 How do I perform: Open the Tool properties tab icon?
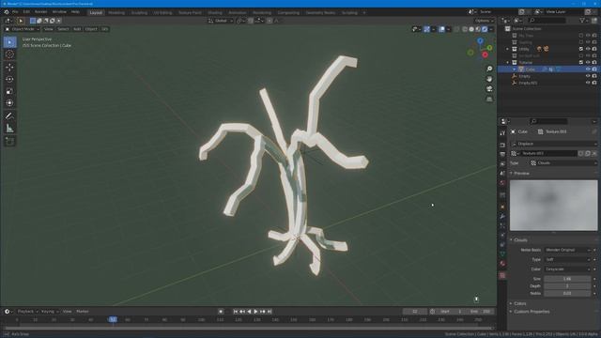pyautogui.click(x=502, y=133)
